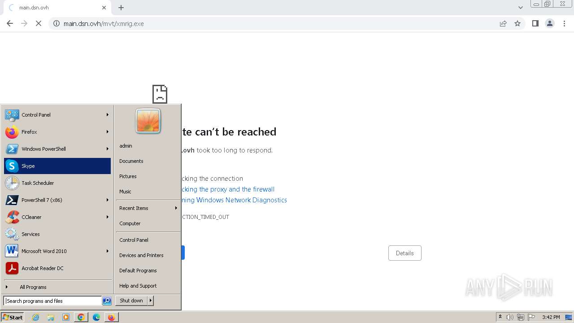
Task: Open Help and Support
Action: (148, 286)
